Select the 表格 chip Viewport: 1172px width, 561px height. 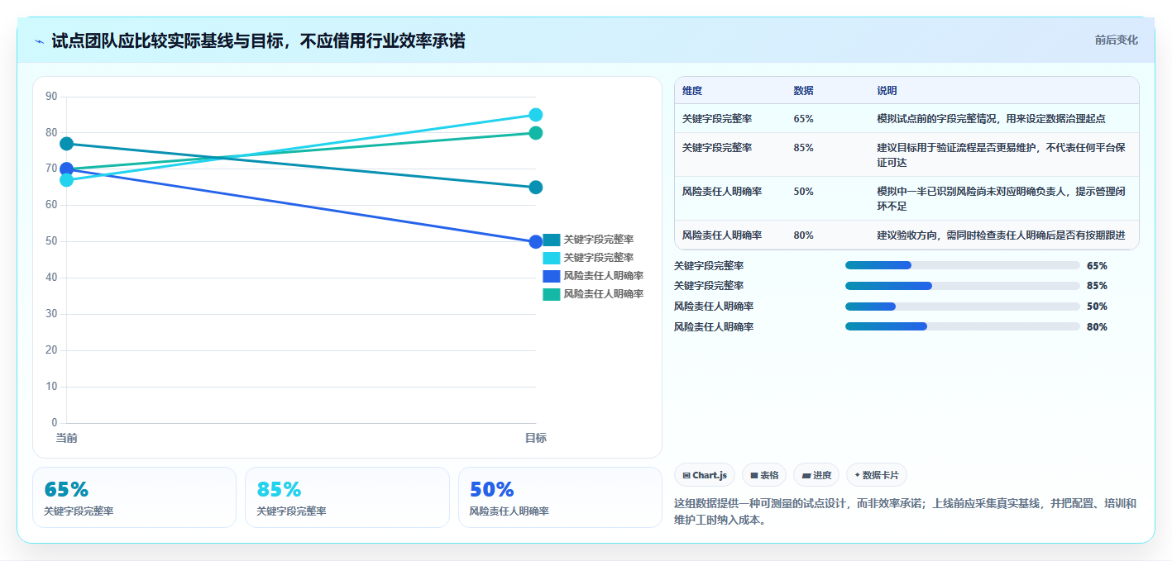pos(764,475)
